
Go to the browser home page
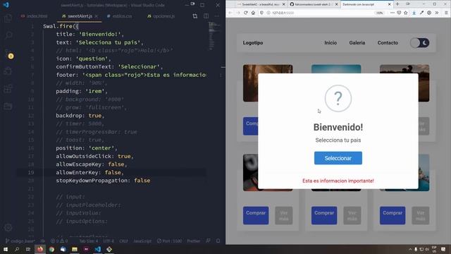coord(253,13)
